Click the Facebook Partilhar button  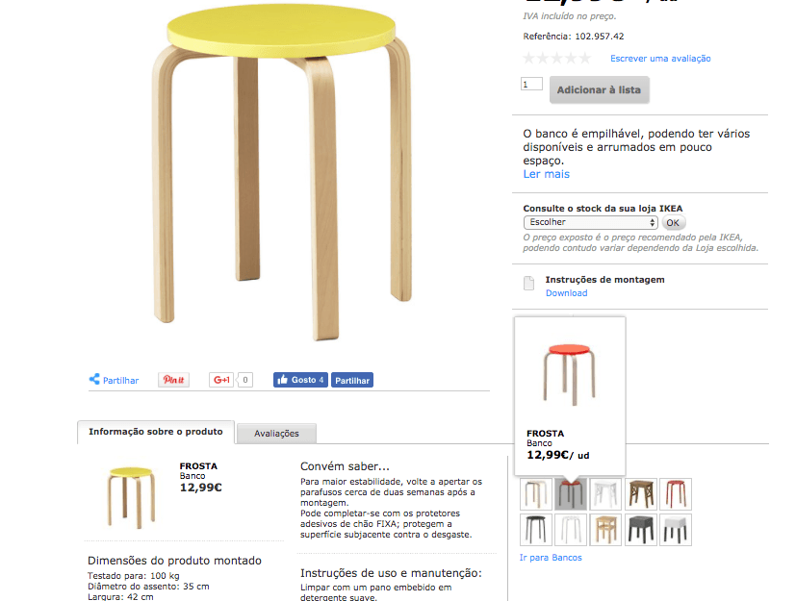point(352,381)
